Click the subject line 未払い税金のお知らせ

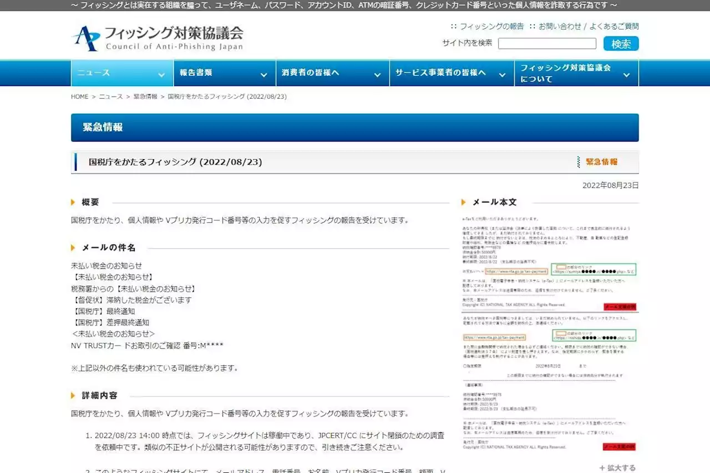click(x=106, y=266)
